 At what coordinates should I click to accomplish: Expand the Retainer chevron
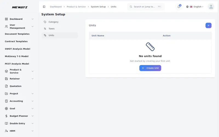(x=32, y=79)
